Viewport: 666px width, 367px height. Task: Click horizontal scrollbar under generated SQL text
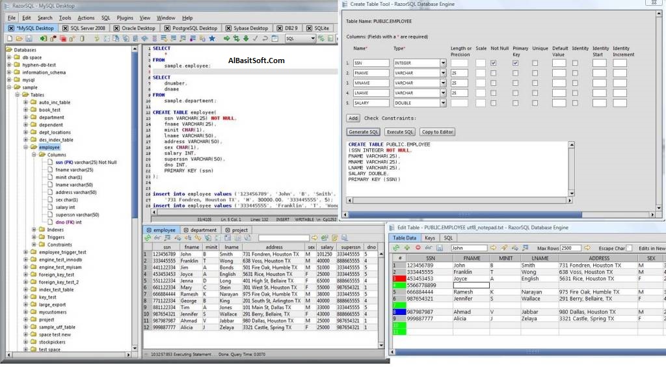click(x=460, y=200)
